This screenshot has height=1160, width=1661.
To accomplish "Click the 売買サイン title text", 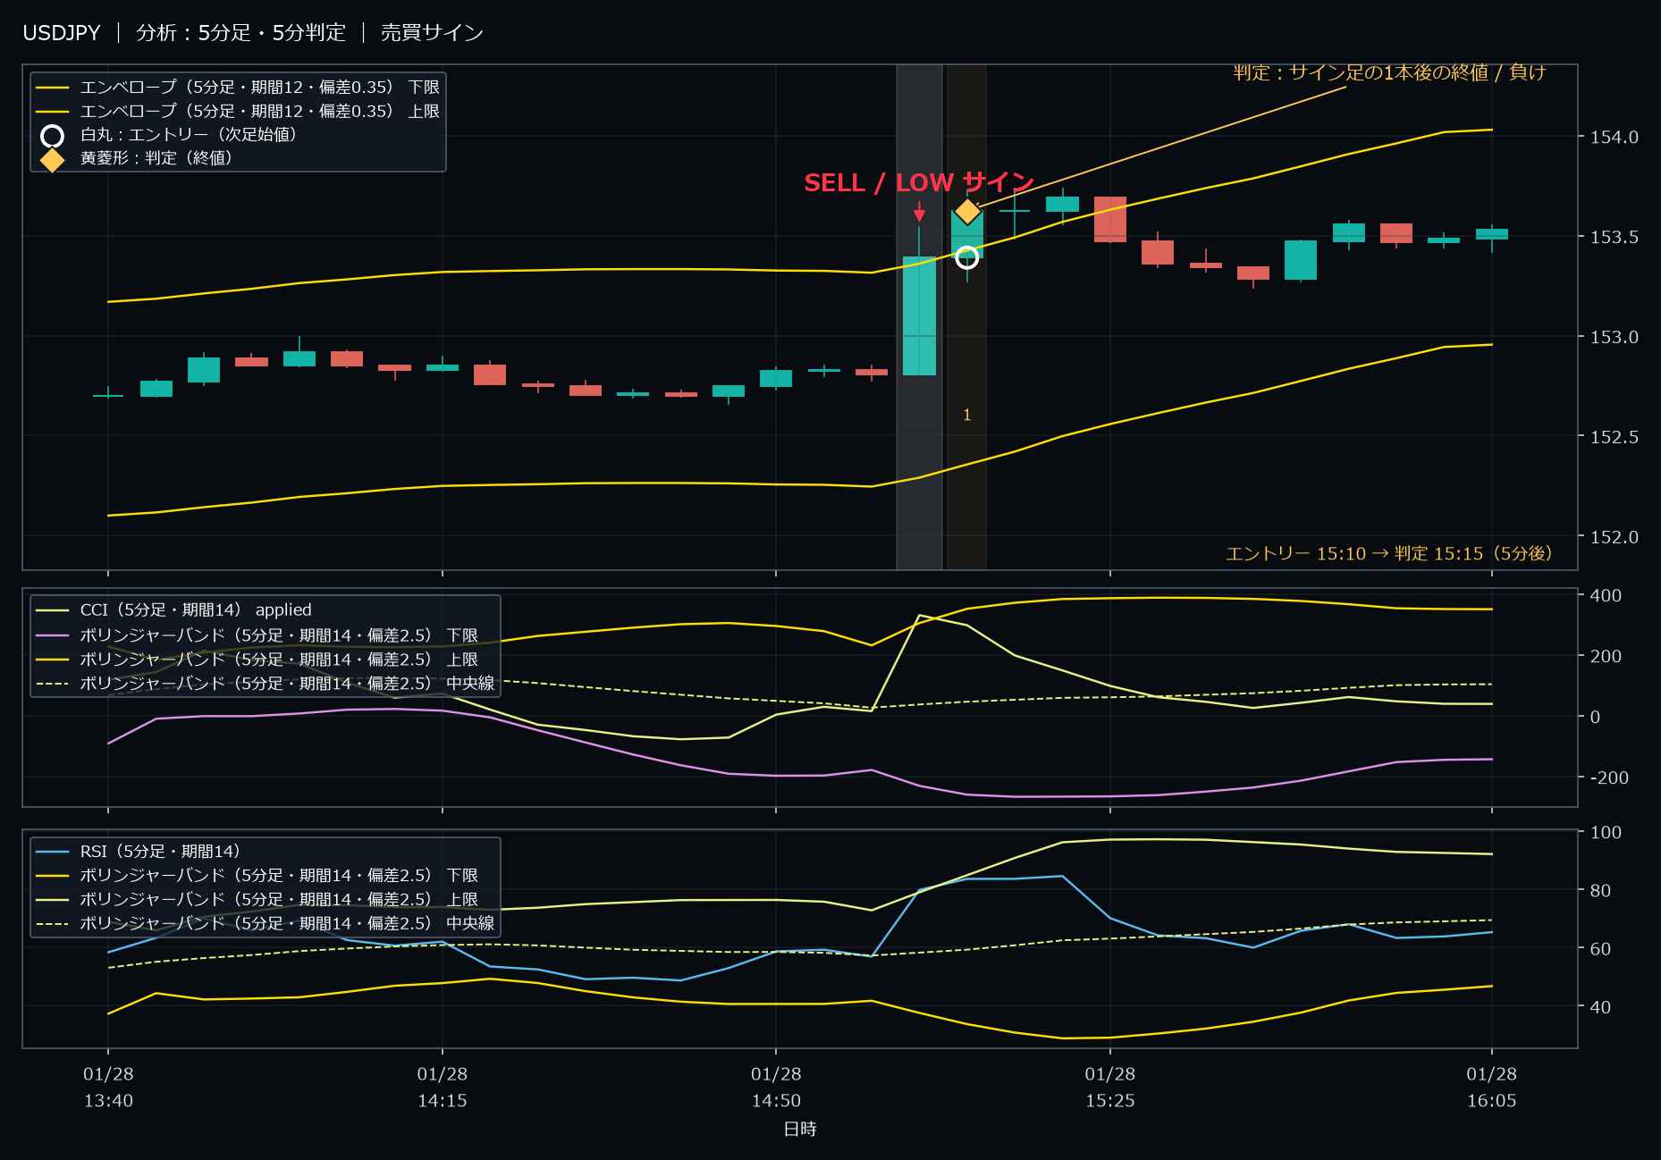I will 432,33.
